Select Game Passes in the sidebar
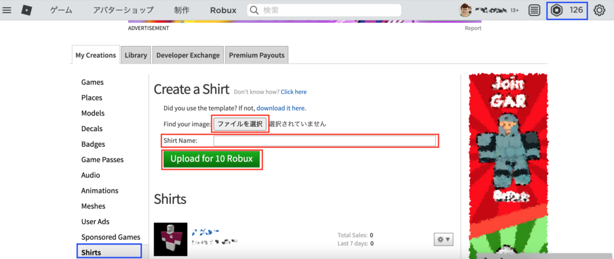This screenshot has height=259, width=614. [102, 159]
